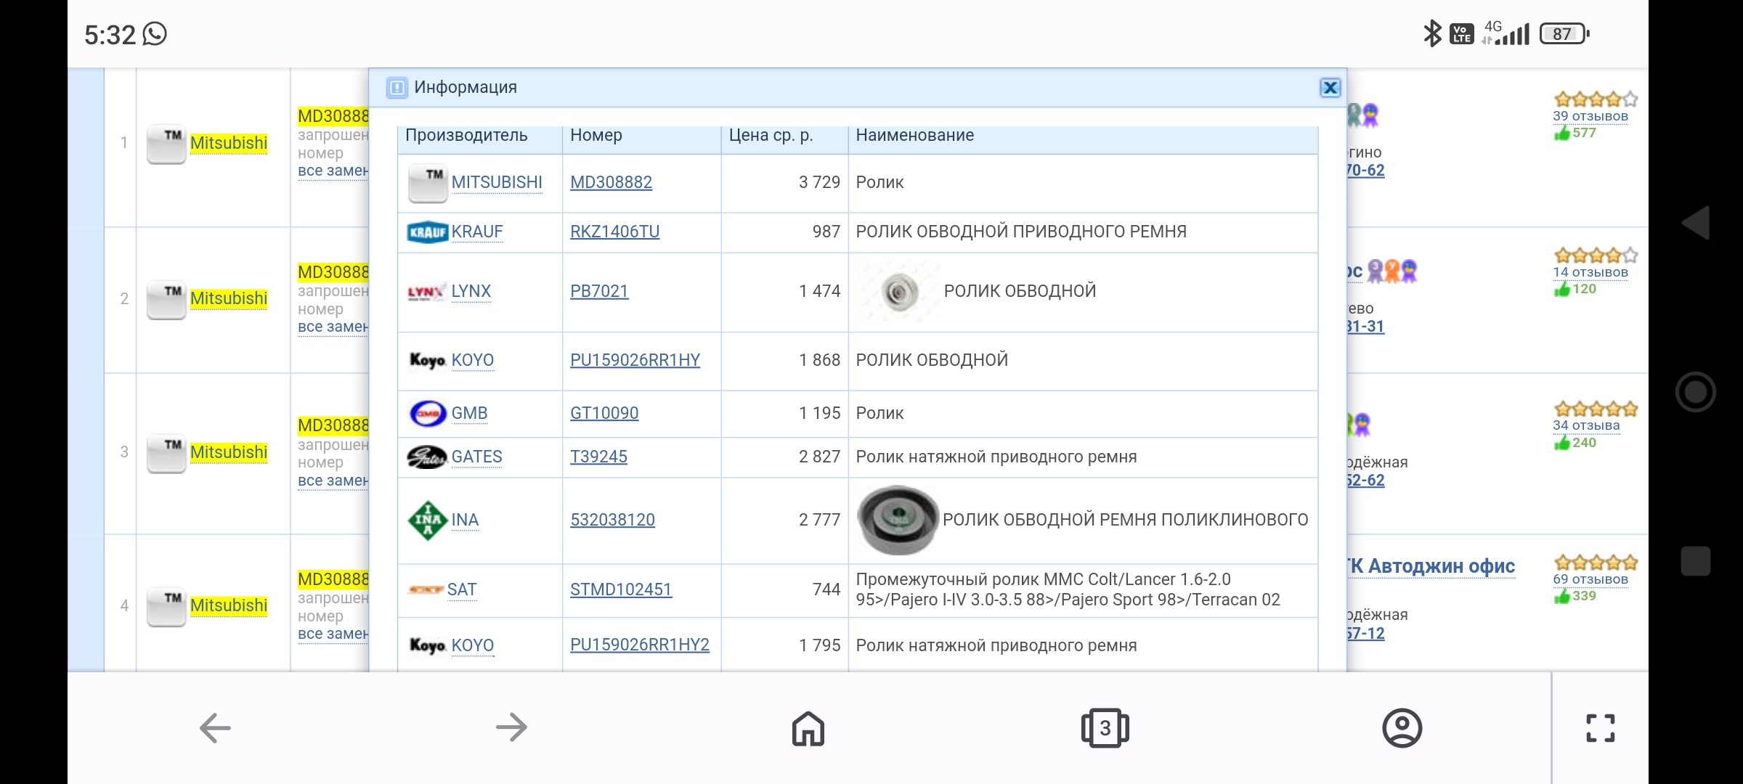
Task: Open the INA roller product photo
Action: coord(898,520)
